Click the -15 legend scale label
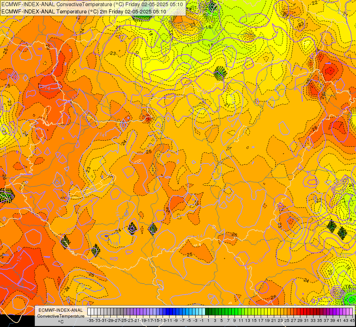356x327 pixels. 156,320
